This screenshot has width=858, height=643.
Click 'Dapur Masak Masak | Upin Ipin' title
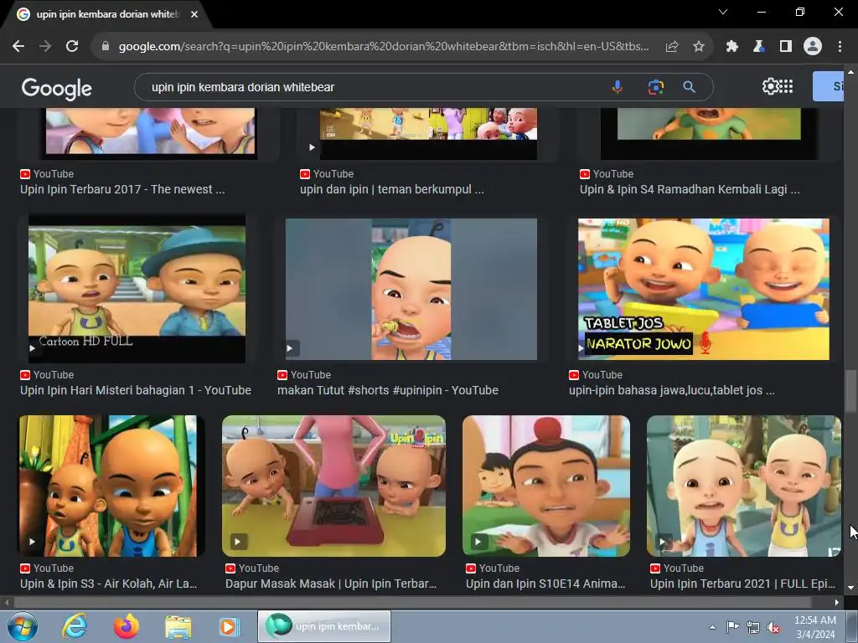(x=330, y=584)
